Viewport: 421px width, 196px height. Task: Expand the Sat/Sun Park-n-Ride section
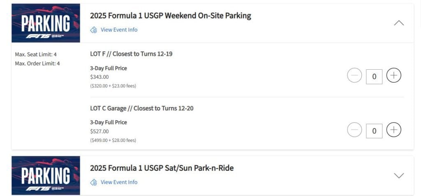click(x=398, y=175)
